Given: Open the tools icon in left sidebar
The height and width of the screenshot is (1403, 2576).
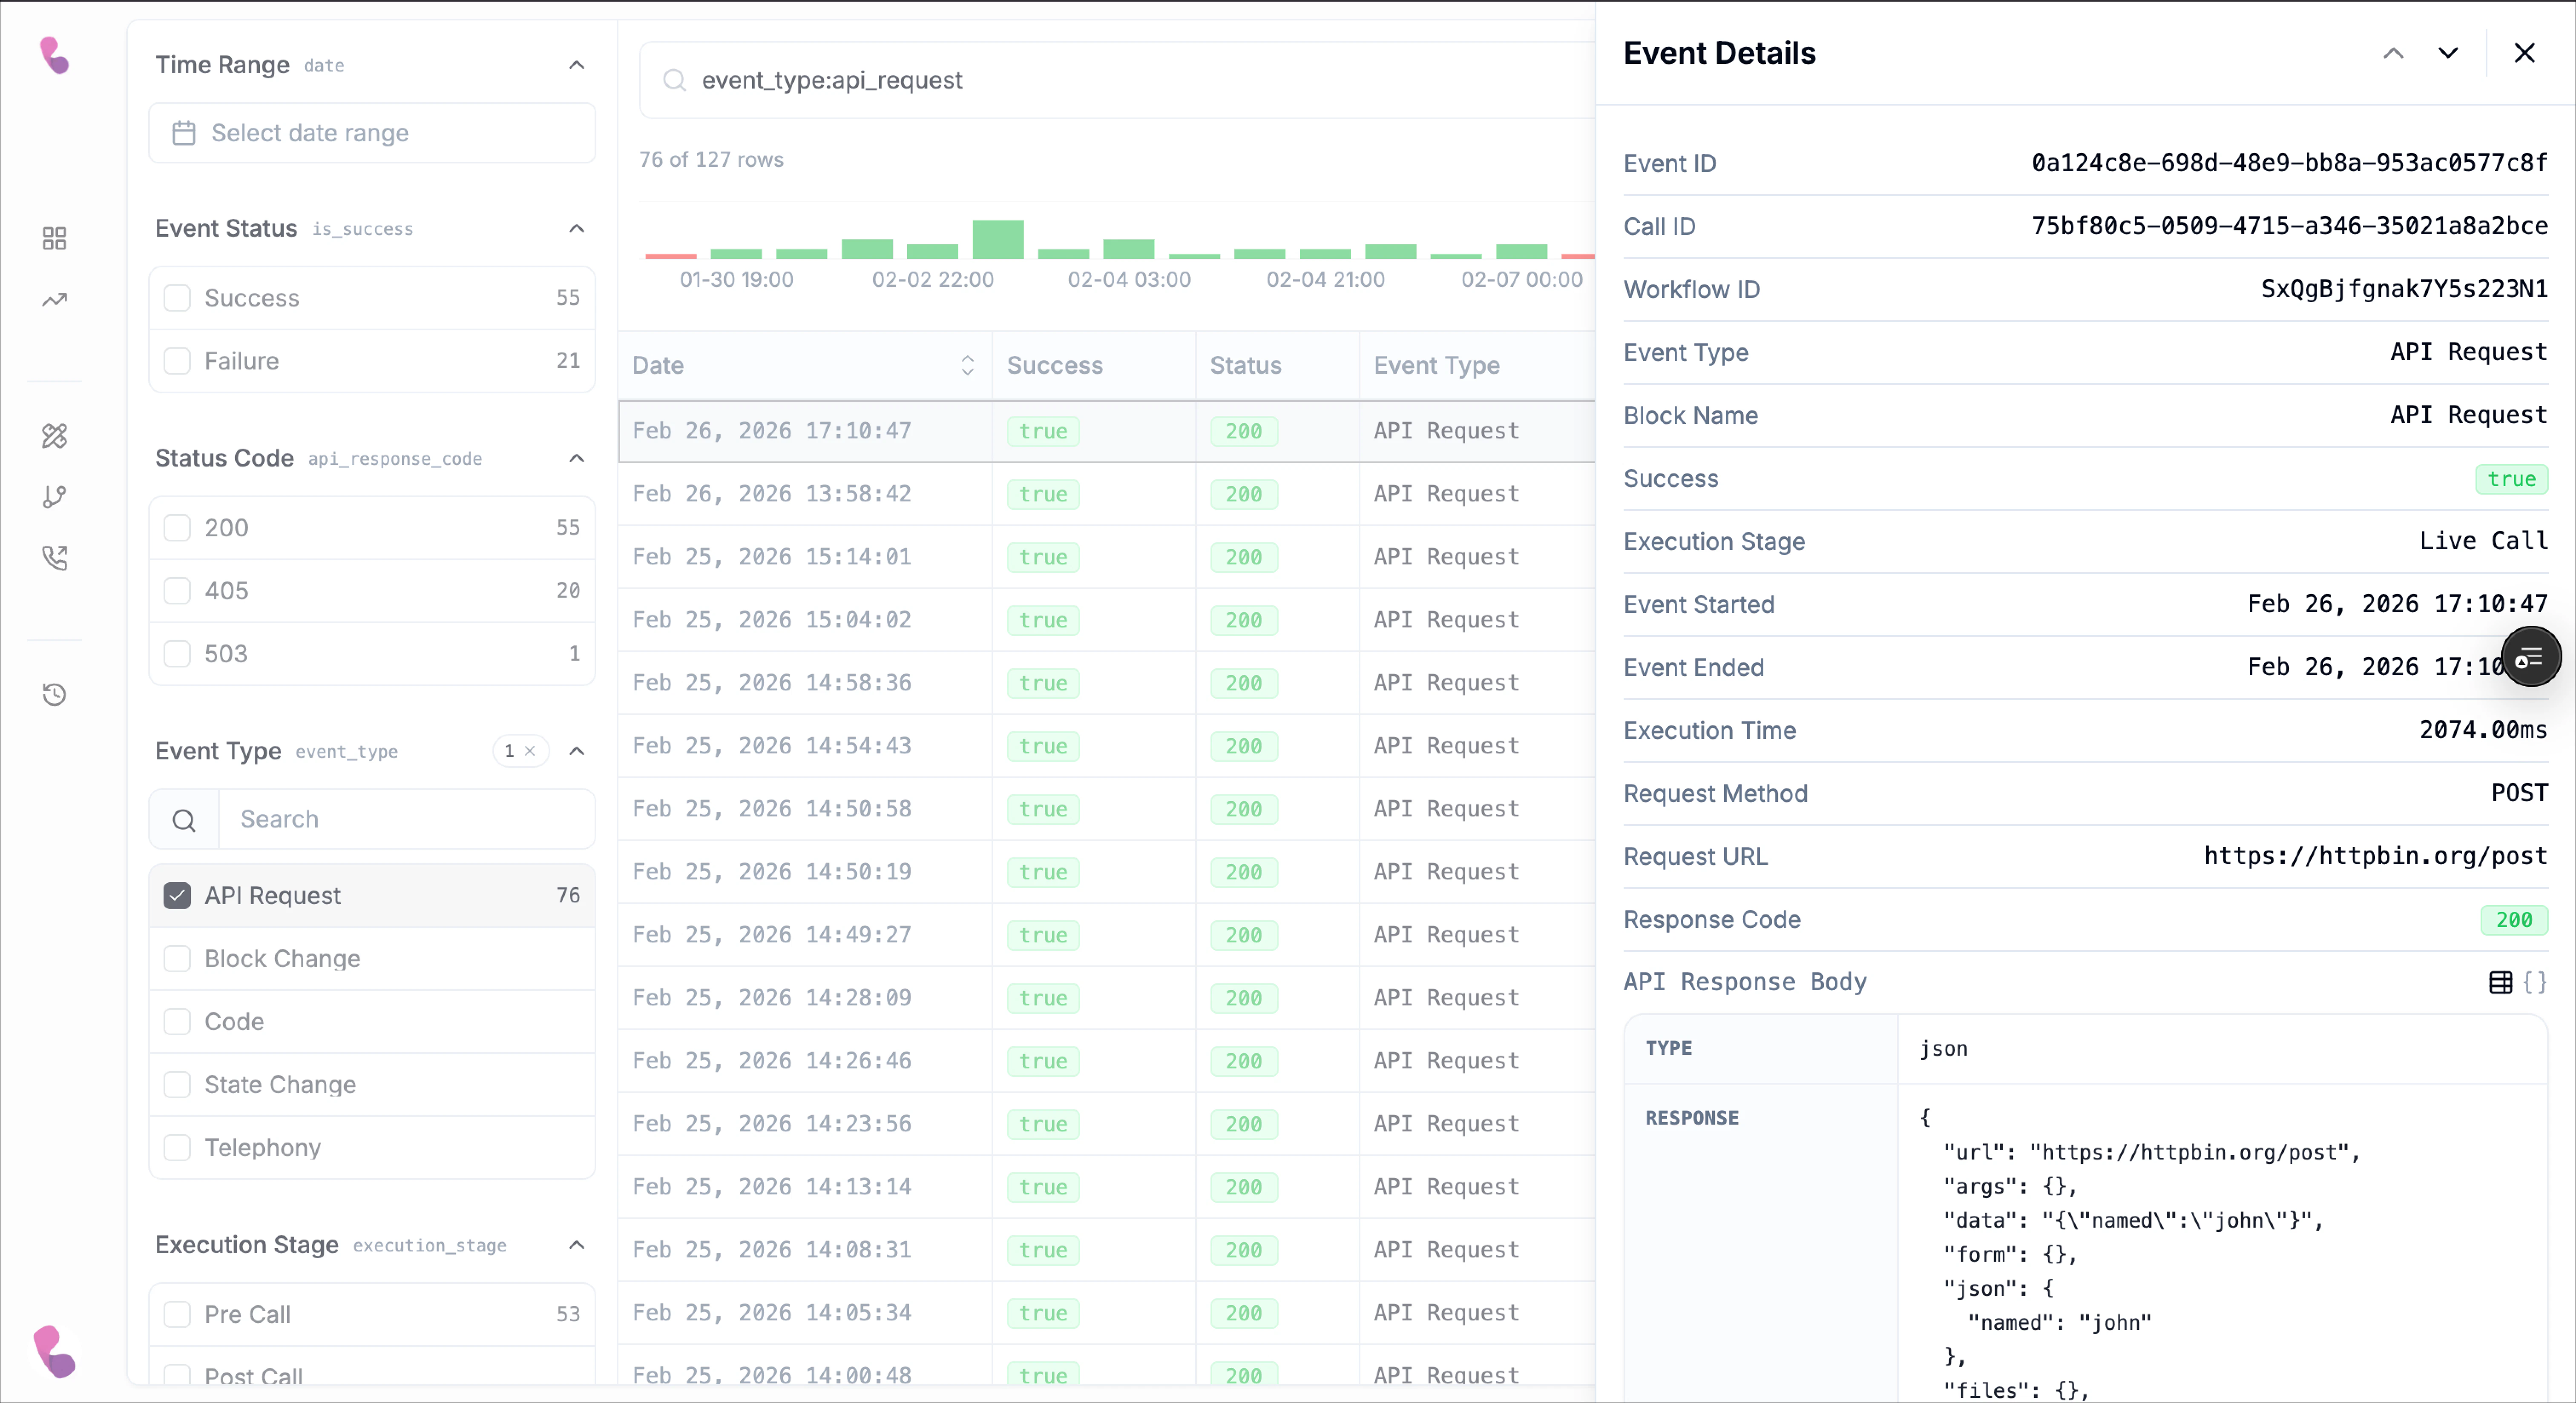Looking at the screenshot, I should coord(55,436).
